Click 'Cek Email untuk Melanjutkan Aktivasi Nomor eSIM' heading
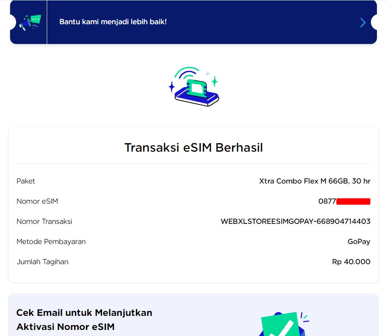Screen dimensions: 387x336 click(x=84, y=319)
